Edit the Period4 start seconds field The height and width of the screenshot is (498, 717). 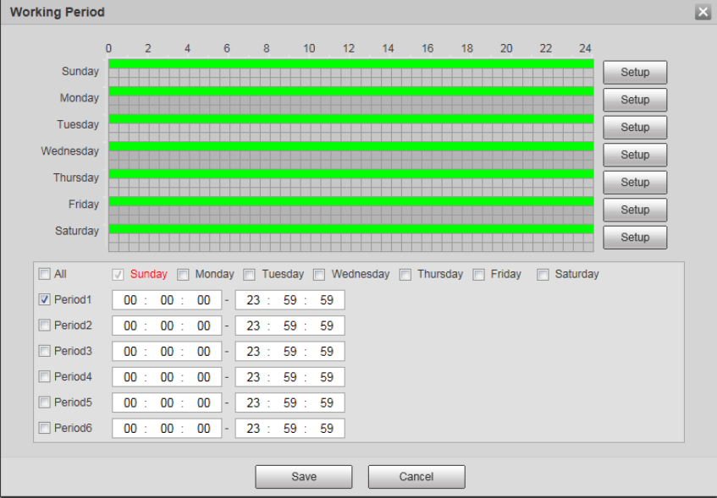(203, 377)
